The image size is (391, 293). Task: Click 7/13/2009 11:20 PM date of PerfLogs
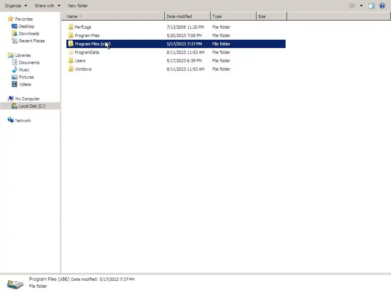[x=185, y=27]
